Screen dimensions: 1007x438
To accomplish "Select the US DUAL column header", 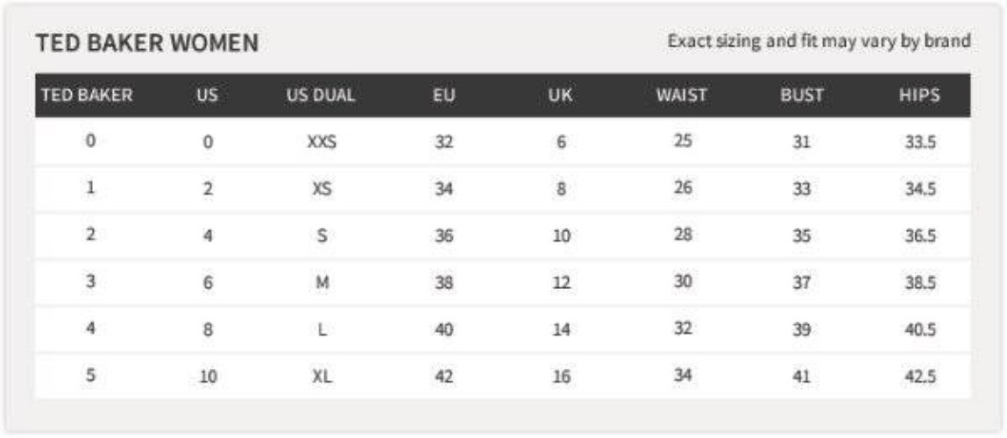I will (x=321, y=95).
